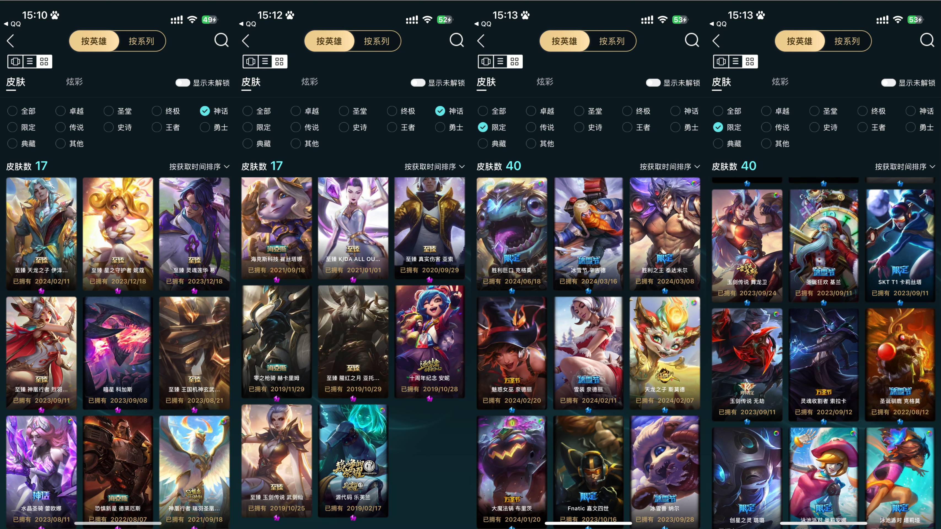Switch to 按系列 tab in the 15:12 screen
Viewport: 941px width, 529px height.
[377, 41]
